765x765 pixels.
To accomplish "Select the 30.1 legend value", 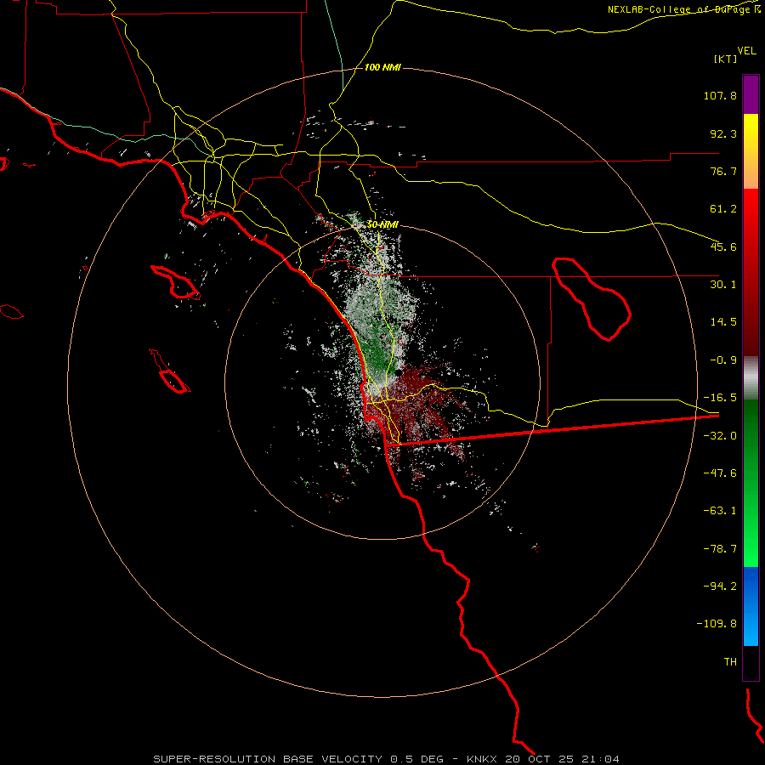I will click(x=723, y=285).
